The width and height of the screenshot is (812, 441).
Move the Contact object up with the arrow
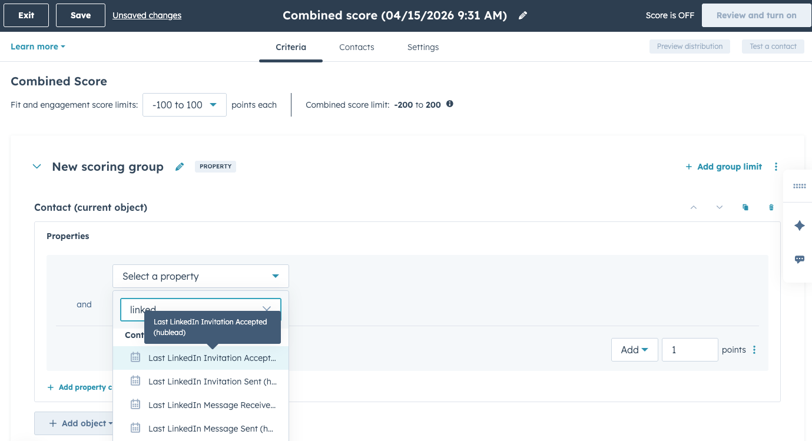[x=694, y=207]
